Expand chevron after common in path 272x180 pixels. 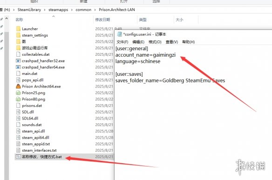(x=95, y=10)
